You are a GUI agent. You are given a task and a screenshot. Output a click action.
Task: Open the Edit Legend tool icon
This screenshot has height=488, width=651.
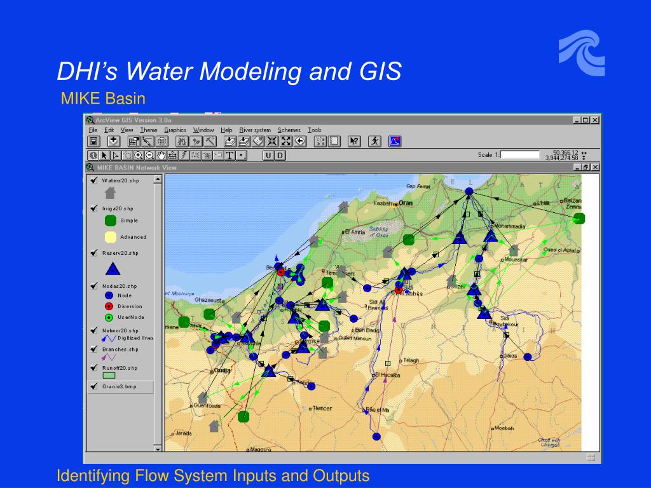point(147,142)
